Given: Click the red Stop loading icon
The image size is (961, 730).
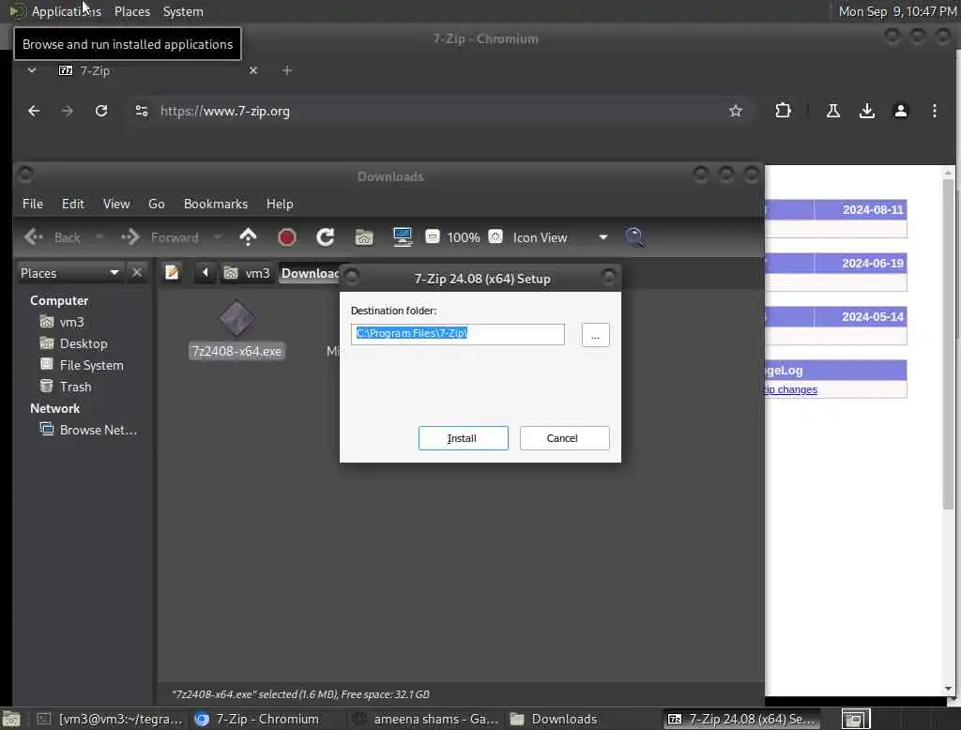Looking at the screenshot, I should pos(287,237).
